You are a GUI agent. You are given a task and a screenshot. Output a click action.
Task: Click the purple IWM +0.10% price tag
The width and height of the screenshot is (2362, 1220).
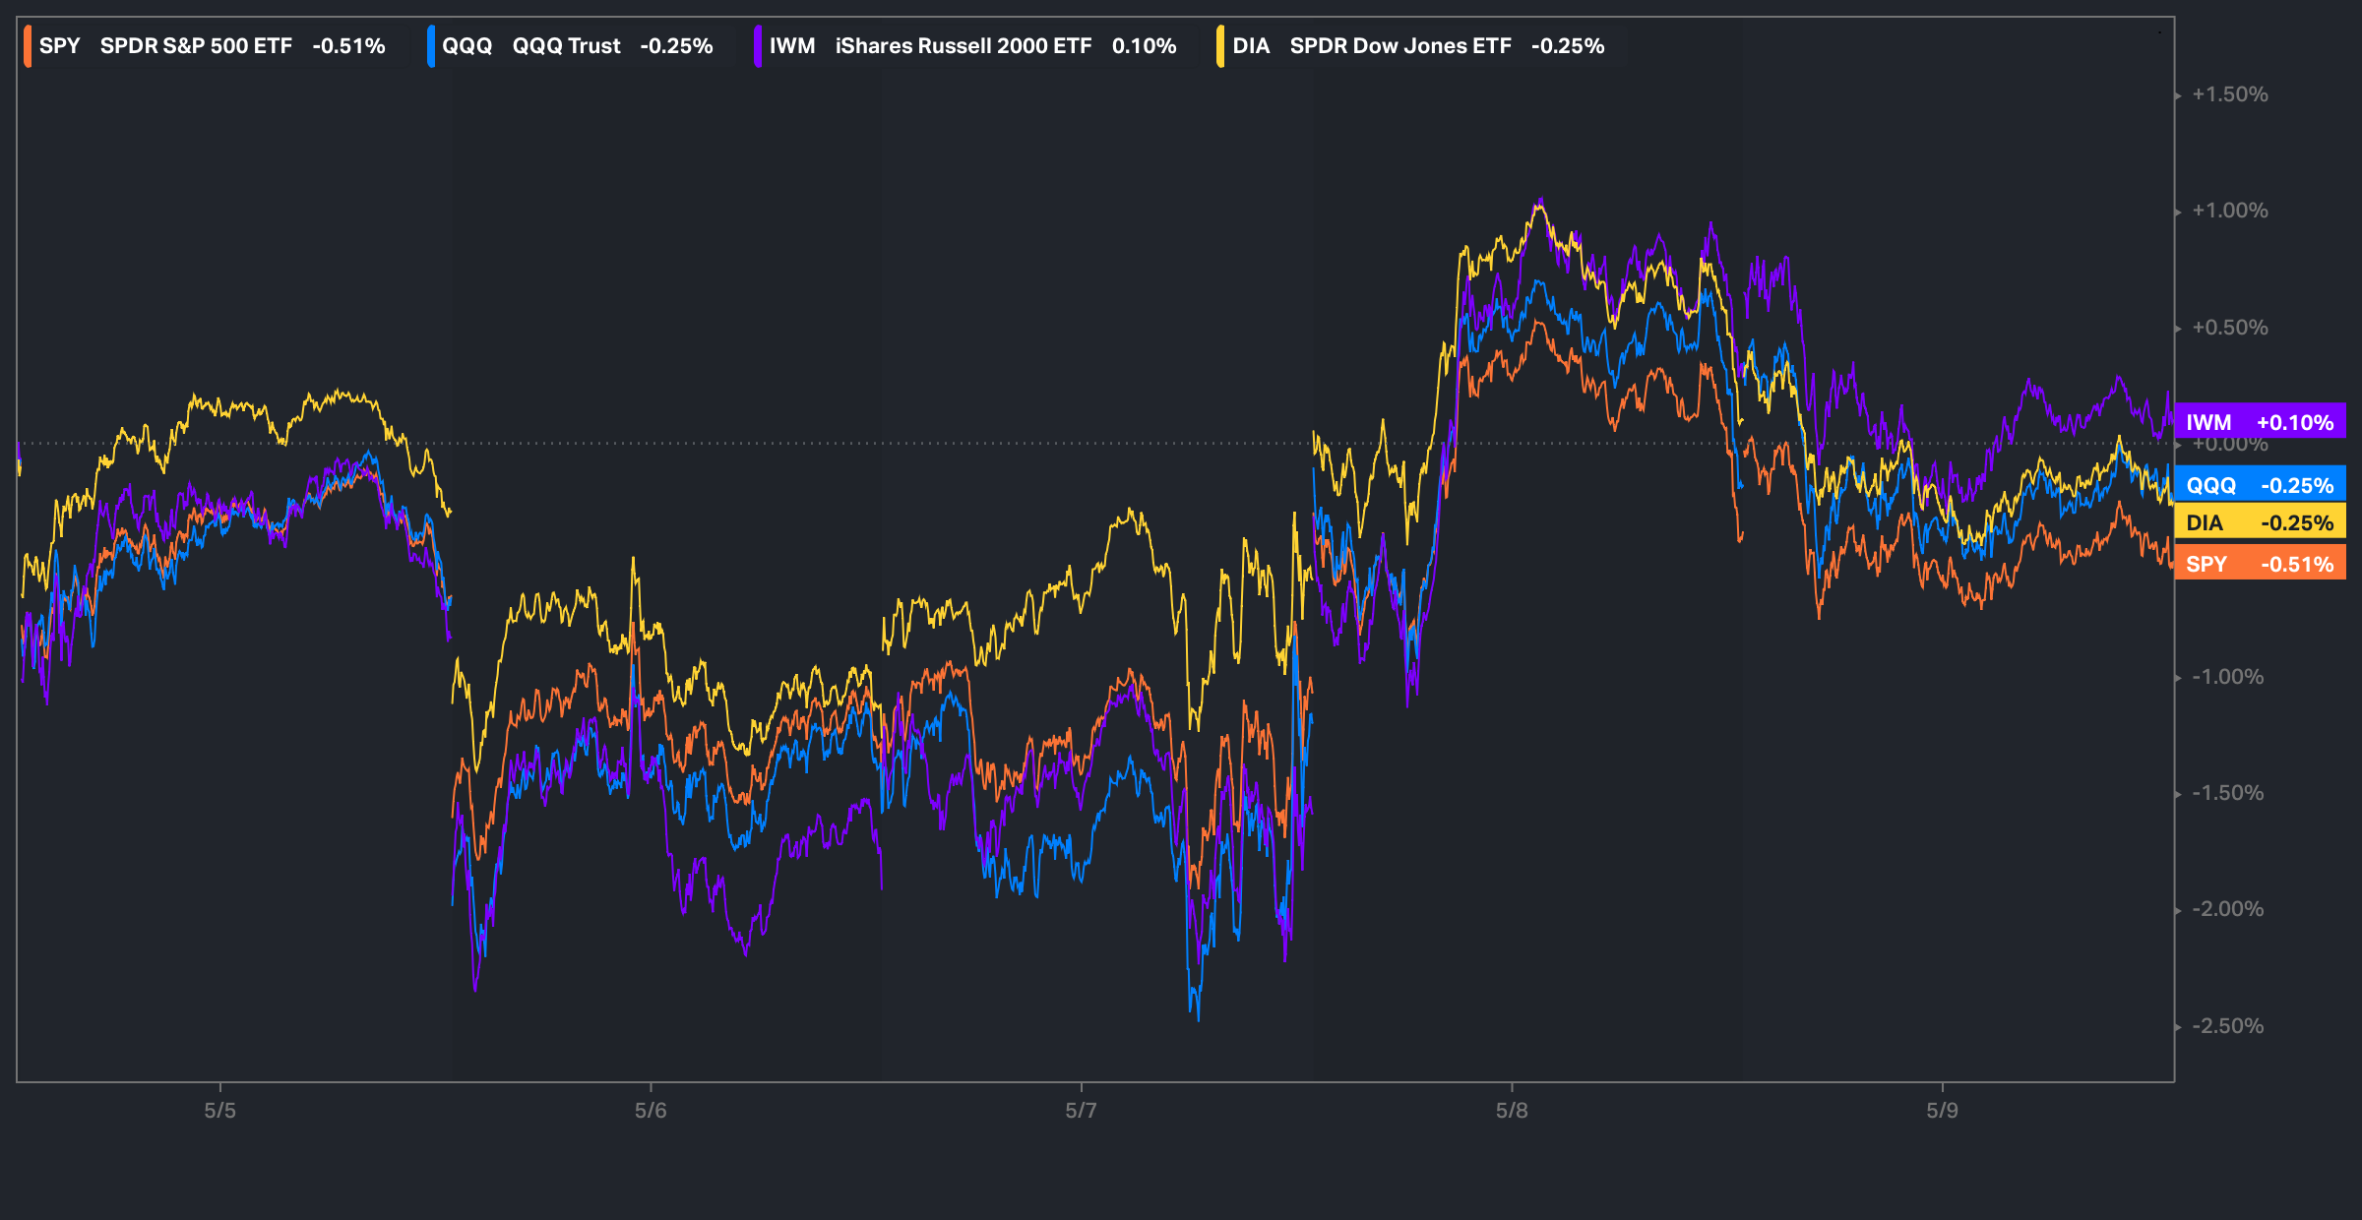tap(2260, 422)
